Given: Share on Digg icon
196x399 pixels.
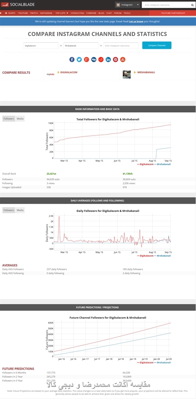Looking at the screenshot, I should [x=94, y=59].
